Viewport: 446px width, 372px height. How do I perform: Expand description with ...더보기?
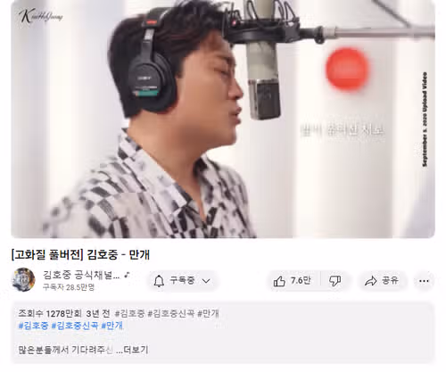tap(132, 350)
